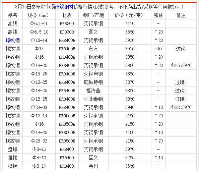Click the 4110 price cell
199x172 pixels.
coord(130,23)
